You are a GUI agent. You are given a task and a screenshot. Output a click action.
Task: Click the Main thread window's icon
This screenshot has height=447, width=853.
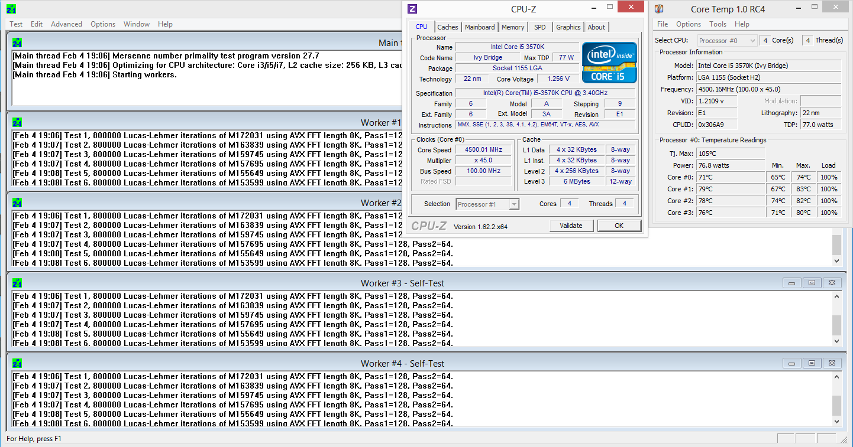point(17,43)
